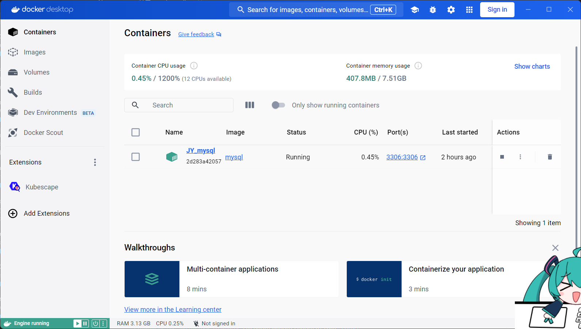The height and width of the screenshot is (329, 581).
Task: Open the apps grid icon in header
Action: [x=469, y=10]
